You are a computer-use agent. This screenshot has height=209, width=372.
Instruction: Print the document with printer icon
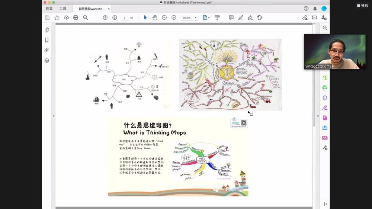(76, 17)
